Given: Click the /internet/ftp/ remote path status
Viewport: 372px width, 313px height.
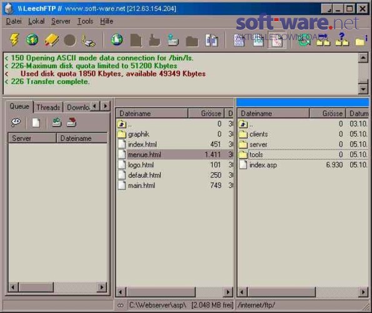Looking at the screenshot, I should click(x=256, y=305).
